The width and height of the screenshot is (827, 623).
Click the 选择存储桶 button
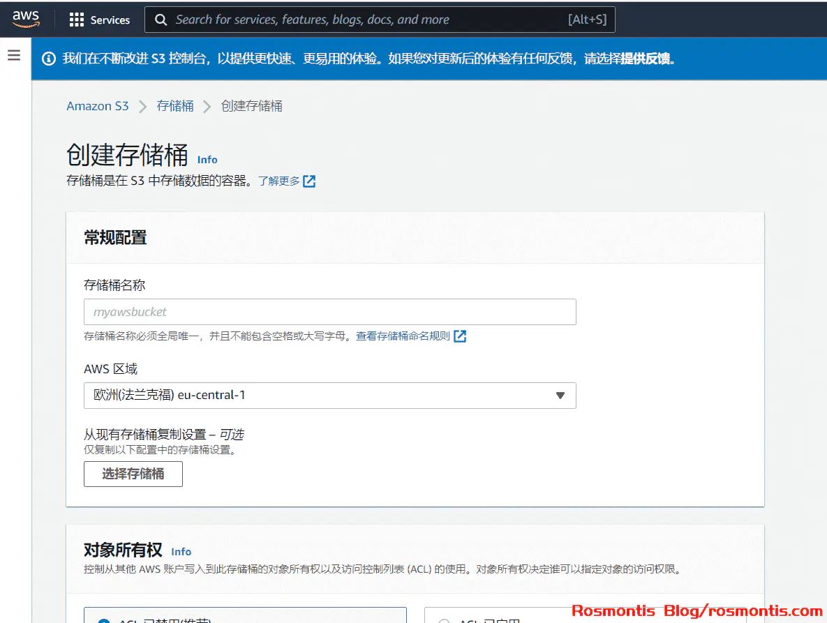point(133,474)
